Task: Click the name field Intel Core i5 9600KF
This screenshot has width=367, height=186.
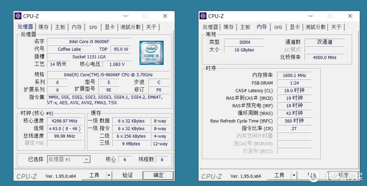Action: (89, 41)
